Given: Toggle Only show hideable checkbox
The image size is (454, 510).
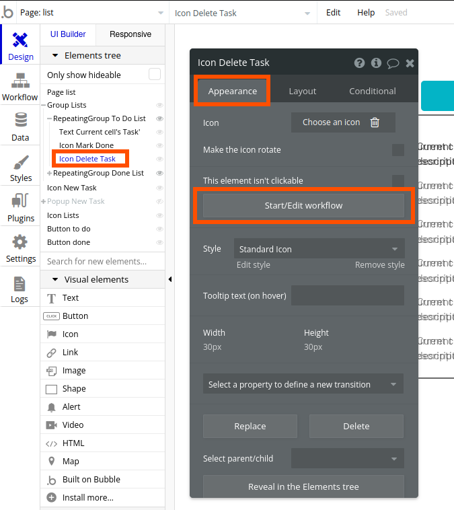Looking at the screenshot, I should [155, 74].
